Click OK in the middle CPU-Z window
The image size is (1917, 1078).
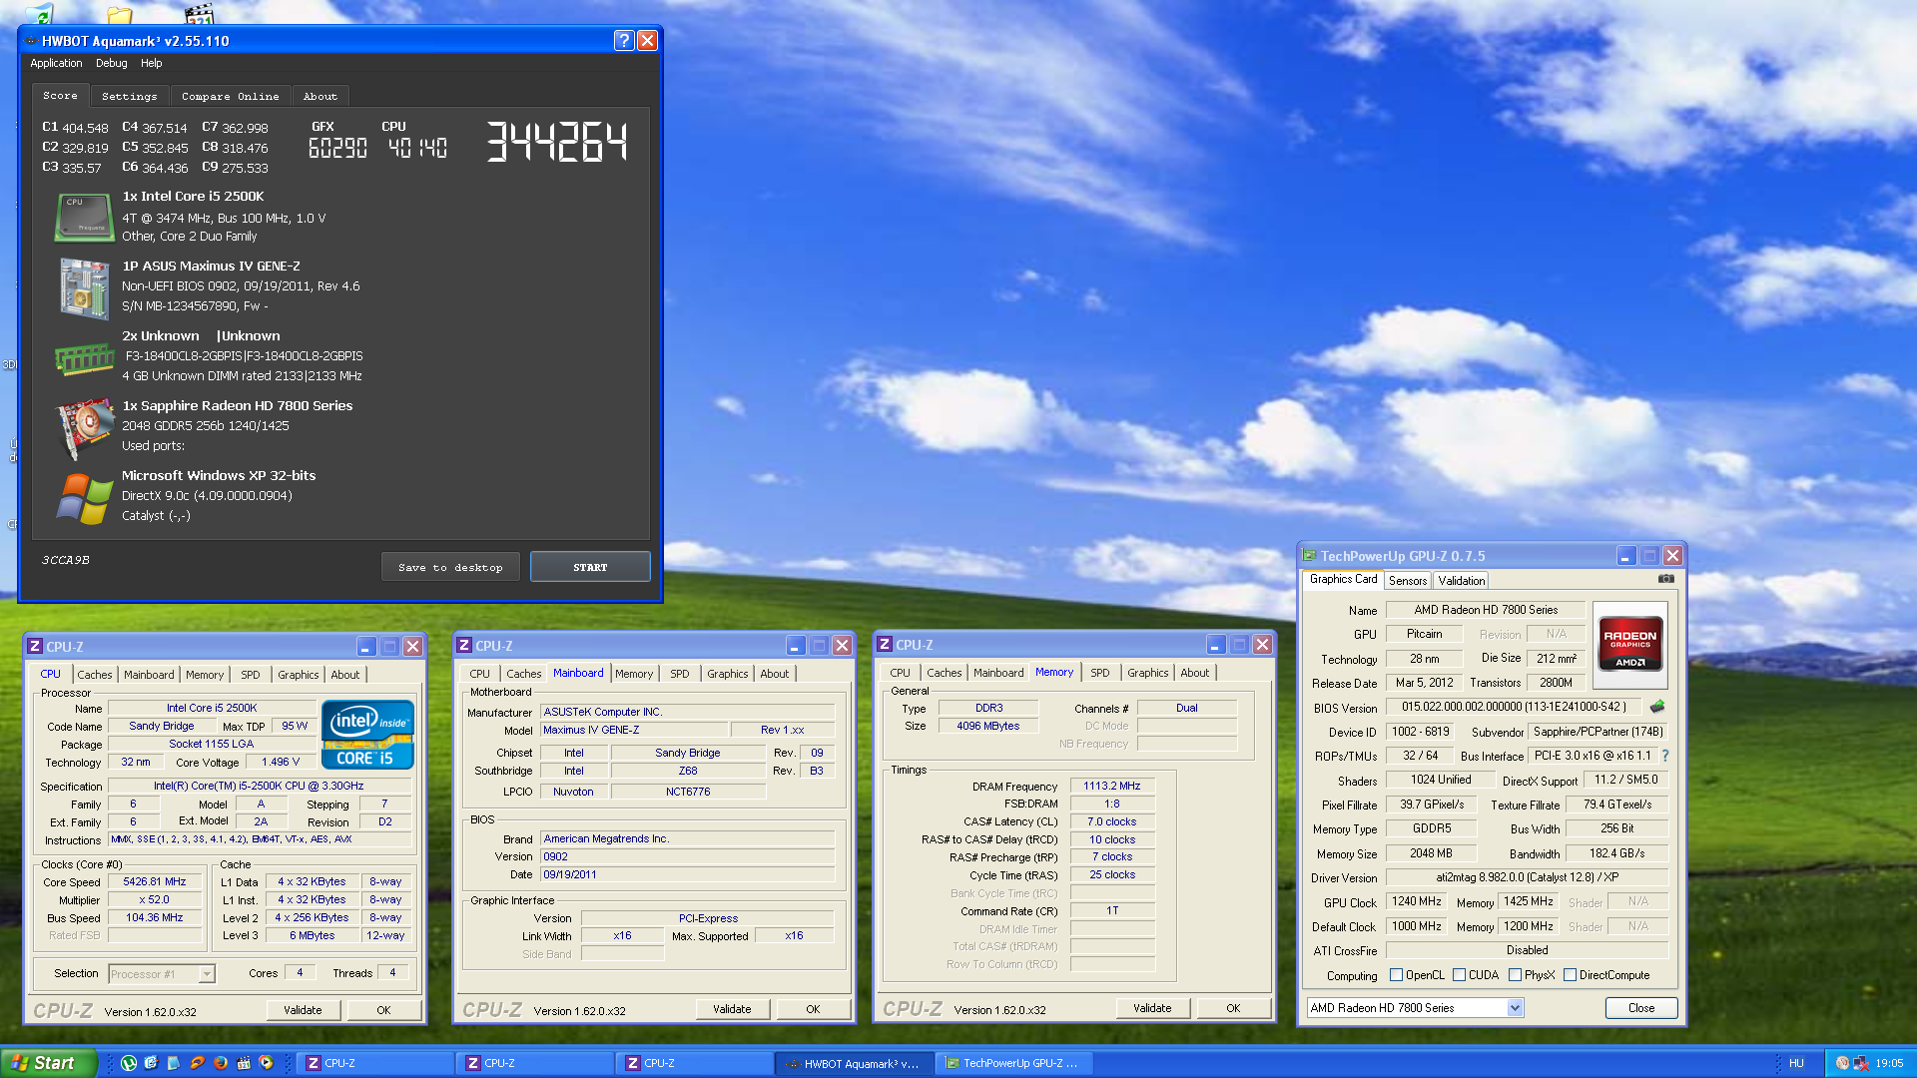click(813, 1009)
